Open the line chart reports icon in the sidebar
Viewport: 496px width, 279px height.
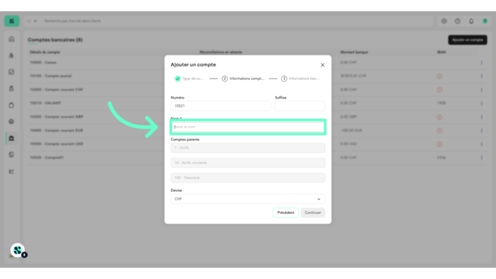(x=11, y=171)
